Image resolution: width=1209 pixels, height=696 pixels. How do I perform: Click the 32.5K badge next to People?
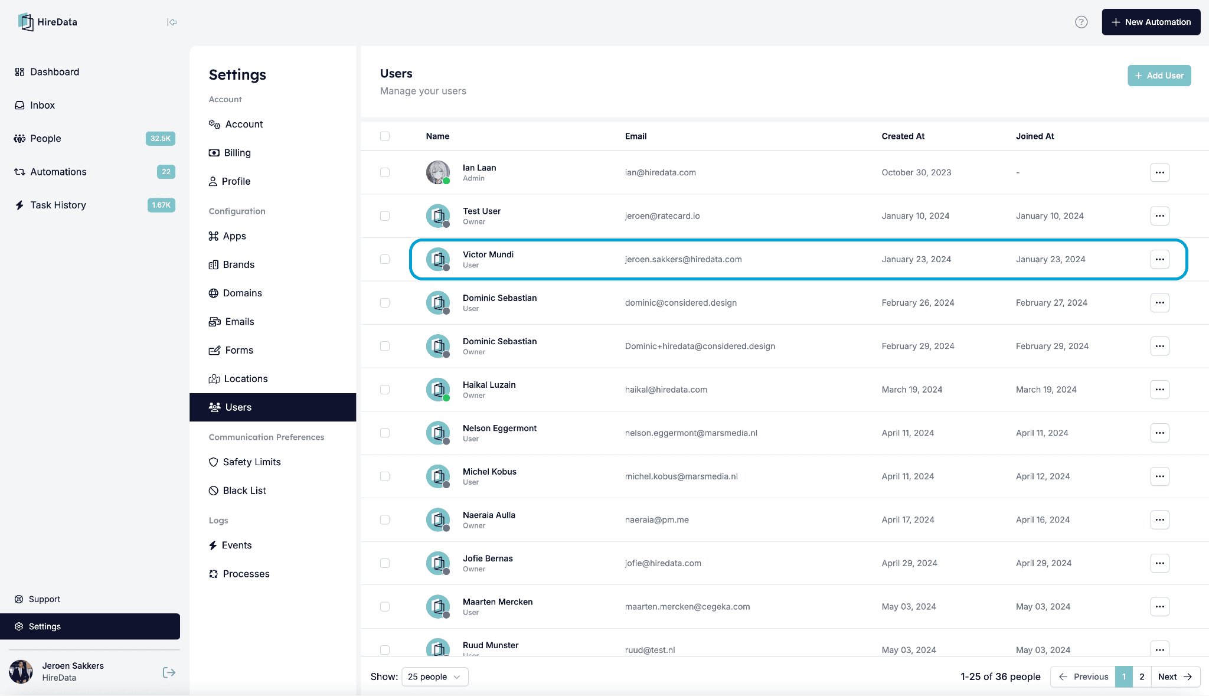coord(160,139)
